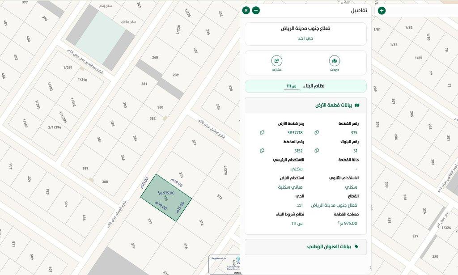Copy the block number 31
This screenshot has width=458, height=275.
coord(317,151)
